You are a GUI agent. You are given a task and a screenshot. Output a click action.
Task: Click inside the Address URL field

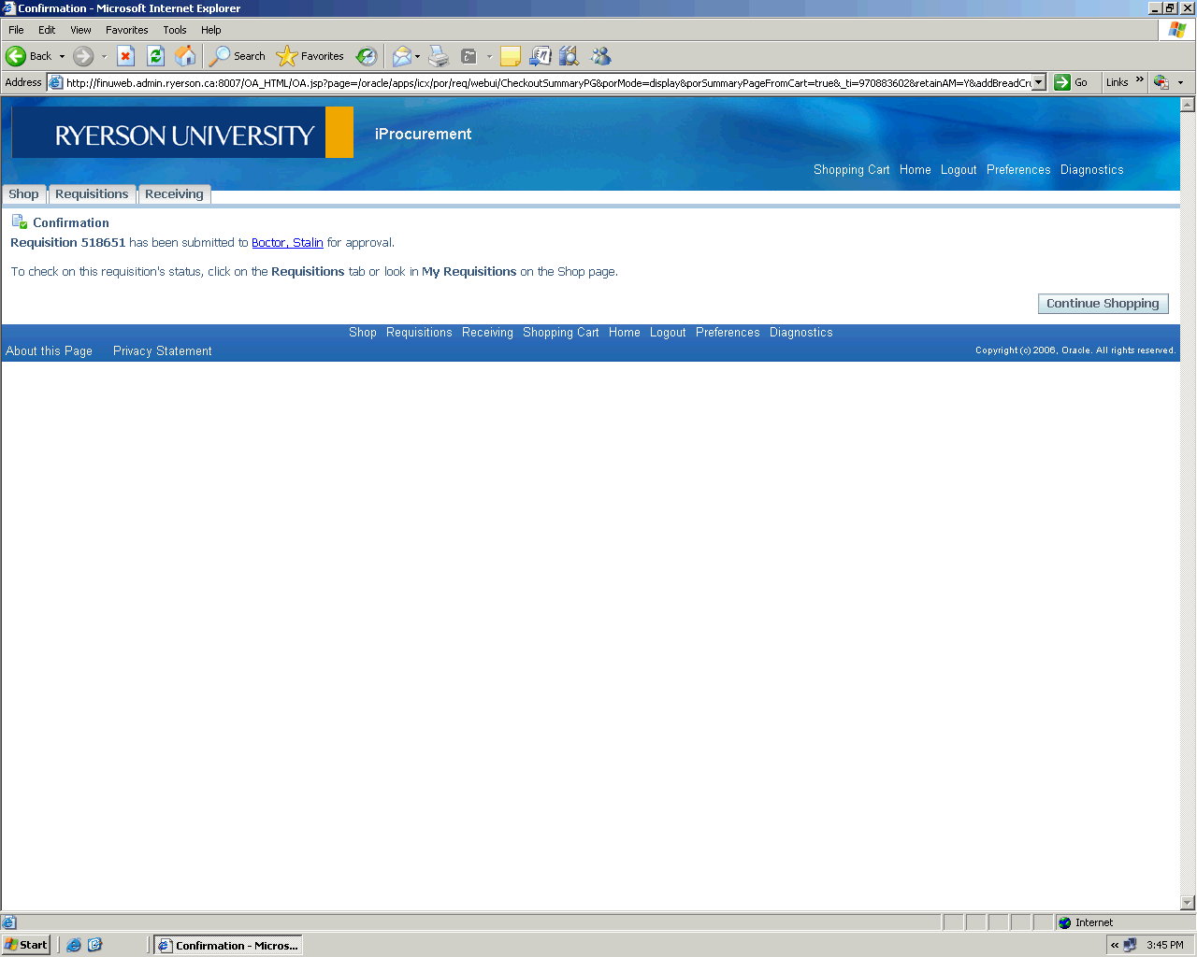tap(542, 83)
